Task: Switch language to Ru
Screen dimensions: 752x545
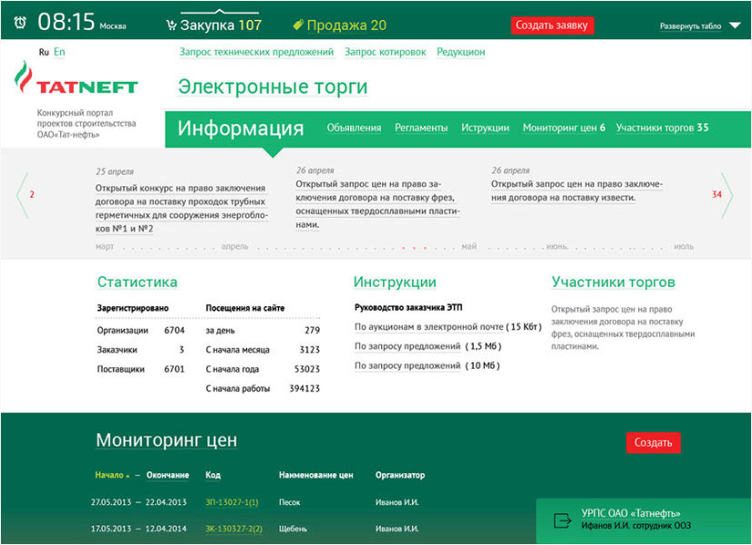Action: tap(44, 53)
